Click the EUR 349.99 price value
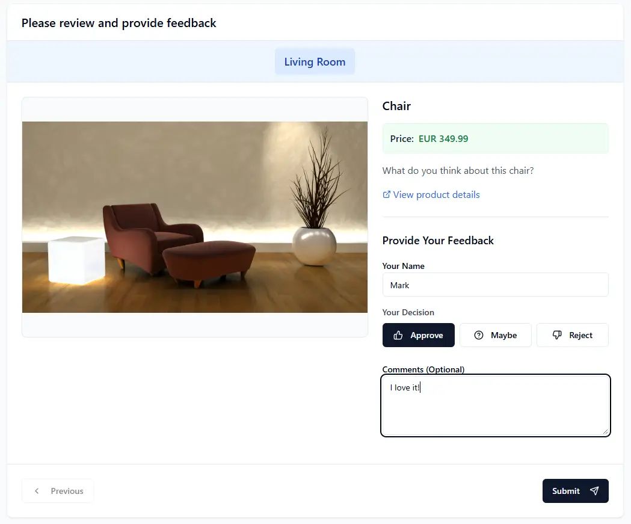The image size is (631, 524). tap(443, 139)
